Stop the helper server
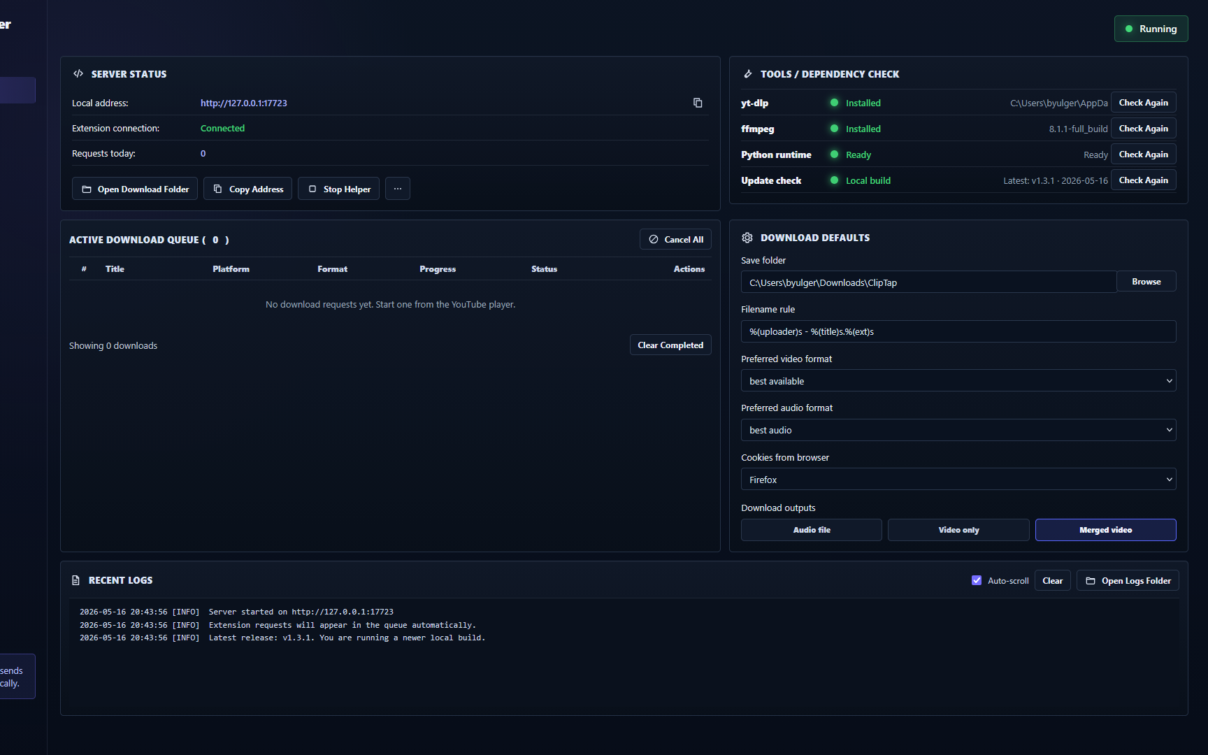The height and width of the screenshot is (755, 1208). 338,189
